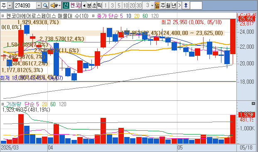Click the custom interval field showing 3

click(x=146, y=5)
